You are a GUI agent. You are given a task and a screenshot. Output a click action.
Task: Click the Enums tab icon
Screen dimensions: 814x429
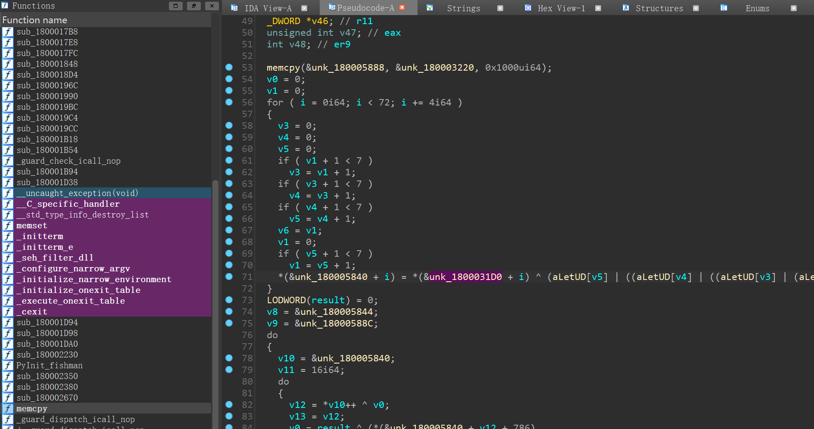coord(724,8)
